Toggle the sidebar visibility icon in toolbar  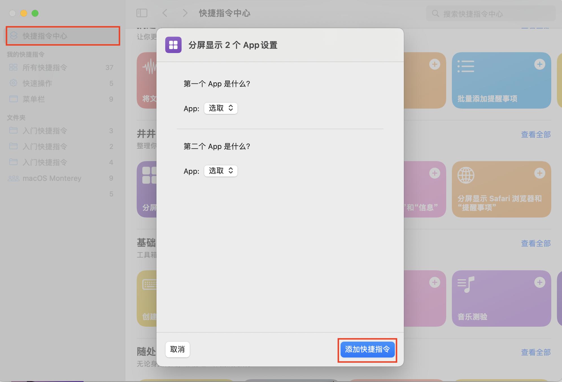(x=142, y=13)
